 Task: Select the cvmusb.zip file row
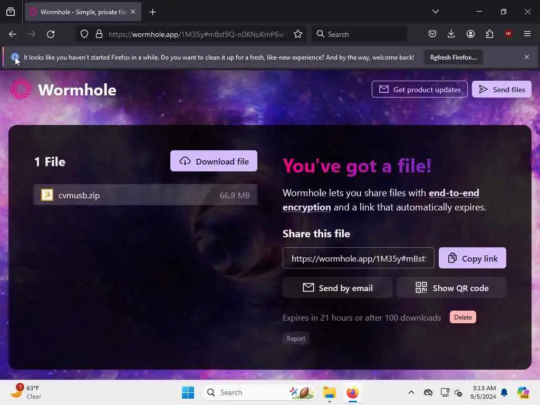click(146, 195)
